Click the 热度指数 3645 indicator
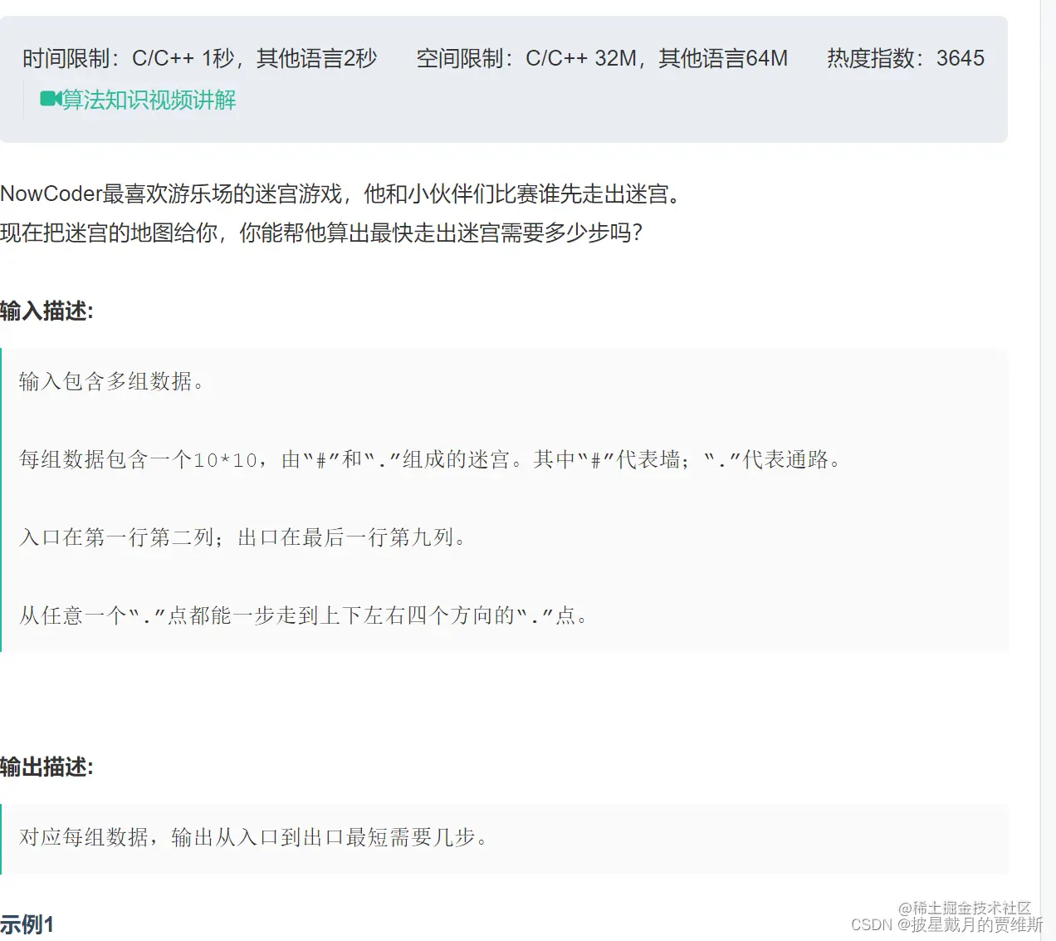Viewport: 1056px width, 941px height. (x=904, y=58)
